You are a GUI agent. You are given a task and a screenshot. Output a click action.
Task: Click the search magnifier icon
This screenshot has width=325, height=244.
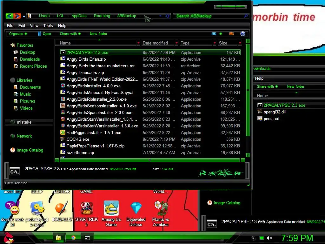pos(246,16)
